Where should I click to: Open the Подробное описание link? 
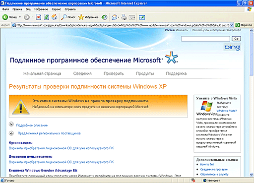point(32,125)
